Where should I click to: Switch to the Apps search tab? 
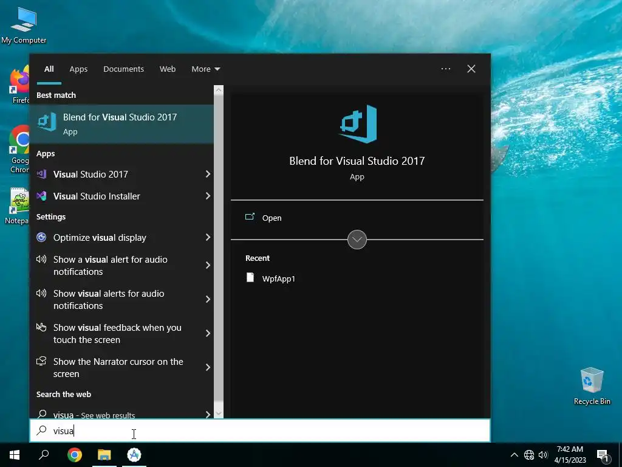(78, 69)
